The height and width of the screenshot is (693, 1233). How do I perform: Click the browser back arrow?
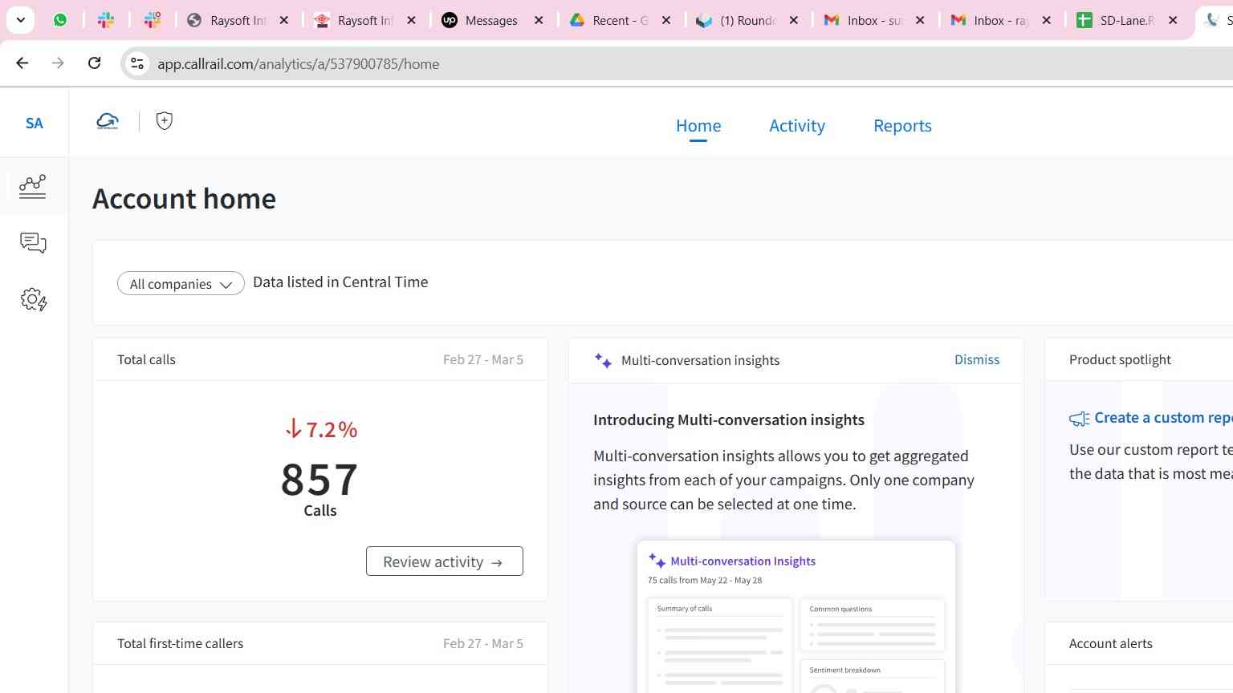tap(22, 63)
